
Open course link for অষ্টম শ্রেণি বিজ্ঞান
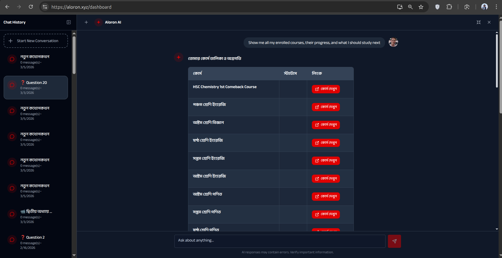(326, 125)
